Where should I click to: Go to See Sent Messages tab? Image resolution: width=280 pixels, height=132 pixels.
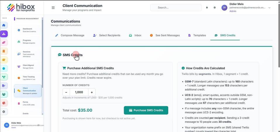point(165,35)
